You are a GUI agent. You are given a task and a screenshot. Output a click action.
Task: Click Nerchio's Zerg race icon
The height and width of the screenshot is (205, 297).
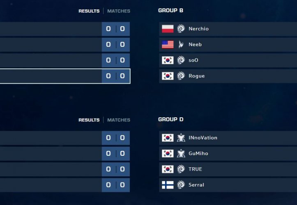pos(181,29)
